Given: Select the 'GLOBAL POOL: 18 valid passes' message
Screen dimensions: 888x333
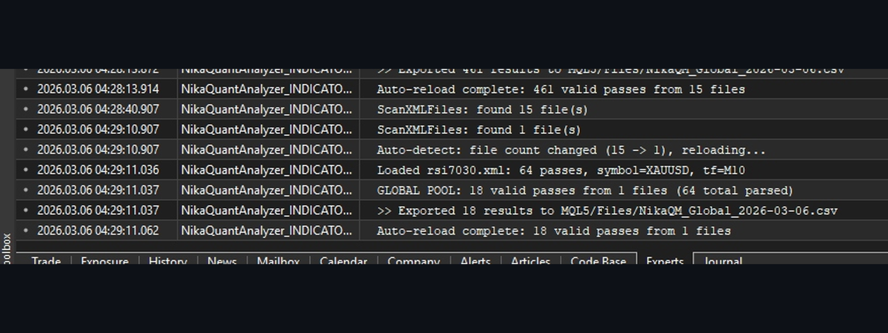Looking at the screenshot, I should coord(585,191).
